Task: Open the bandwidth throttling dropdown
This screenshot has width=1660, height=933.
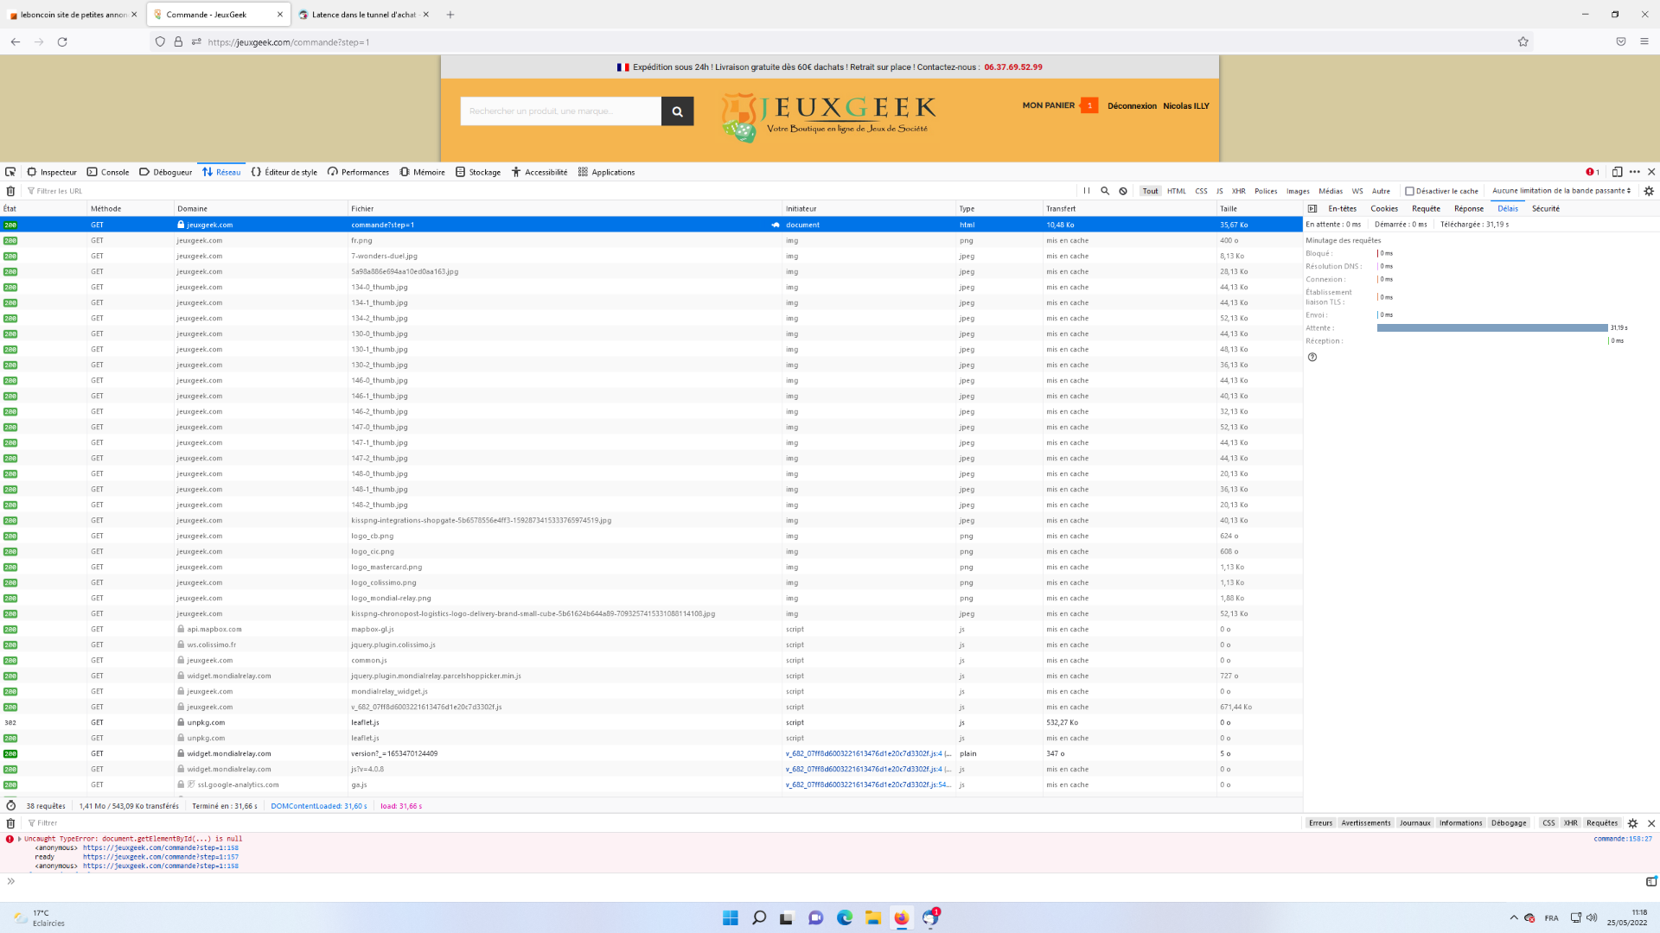Action: pyautogui.click(x=1561, y=191)
